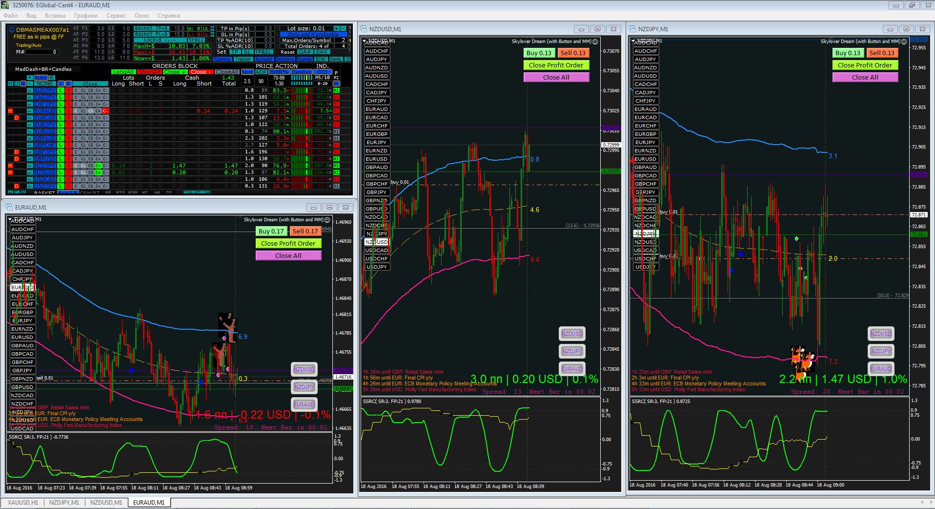Click the green L button for USDJPY

point(61,186)
